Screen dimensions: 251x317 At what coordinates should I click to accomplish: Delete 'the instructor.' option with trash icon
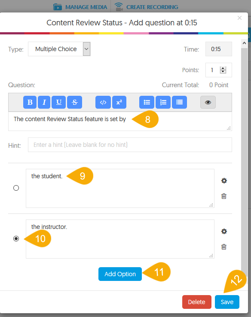[x=224, y=247]
